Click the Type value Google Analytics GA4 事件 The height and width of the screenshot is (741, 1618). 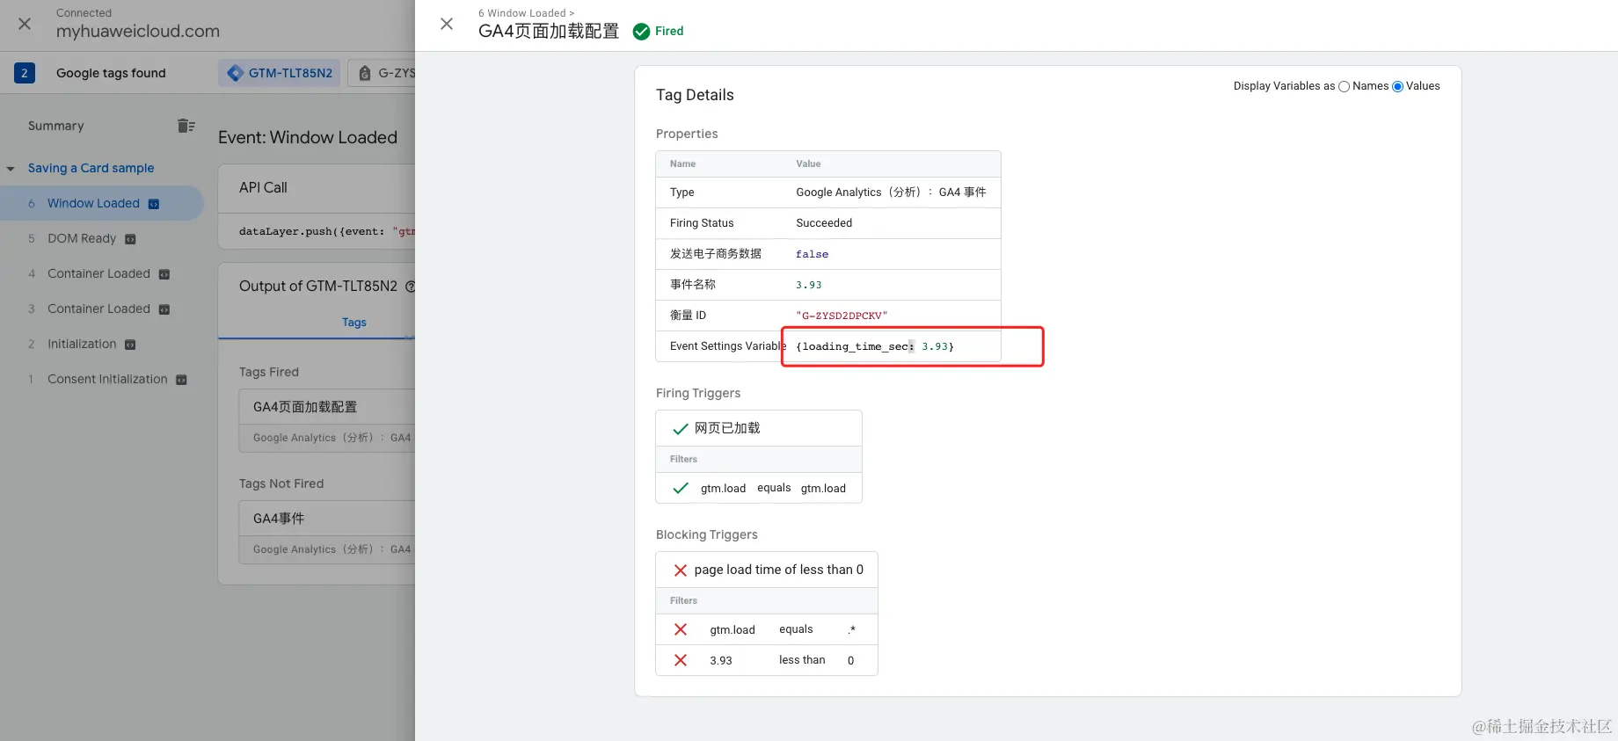coord(891,193)
